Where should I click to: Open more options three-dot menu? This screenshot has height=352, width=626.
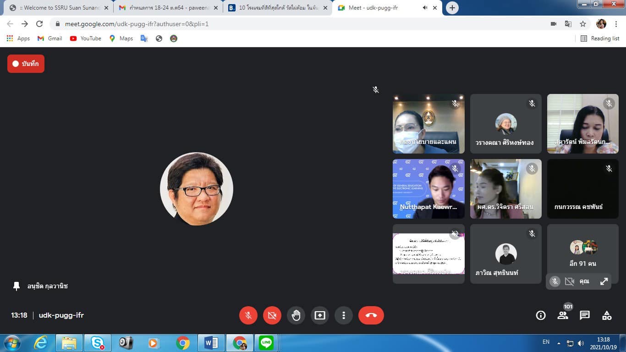point(344,315)
